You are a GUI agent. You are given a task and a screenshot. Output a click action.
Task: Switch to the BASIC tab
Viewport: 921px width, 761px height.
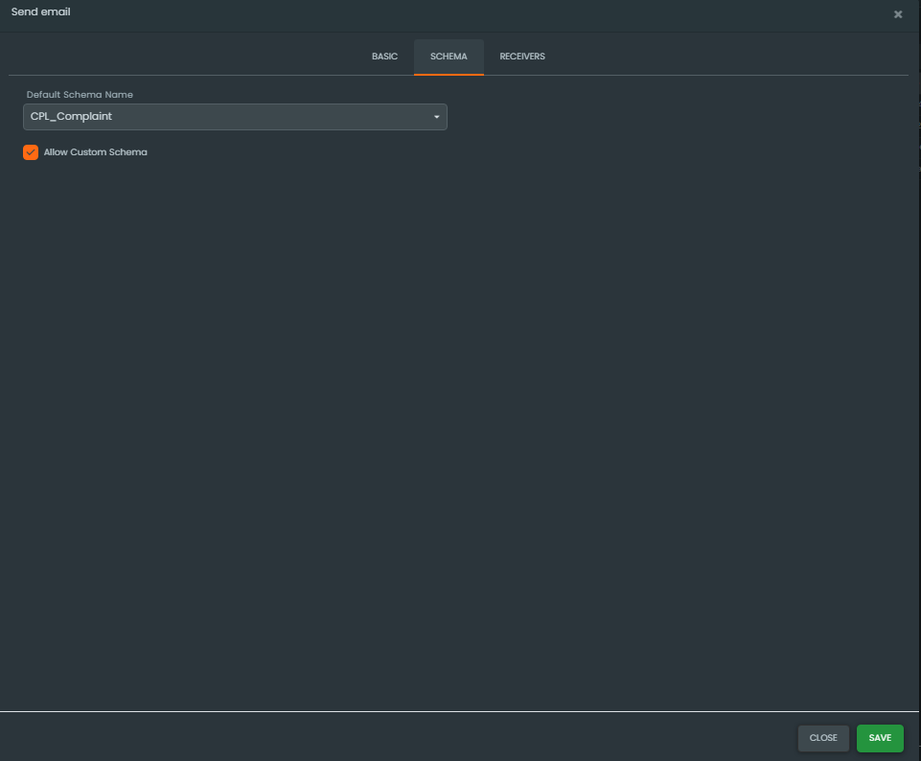[x=384, y=57]
